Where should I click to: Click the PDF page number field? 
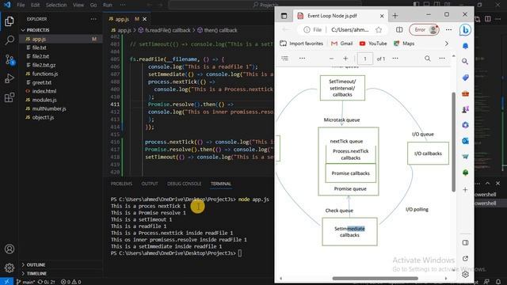(365, 59)
